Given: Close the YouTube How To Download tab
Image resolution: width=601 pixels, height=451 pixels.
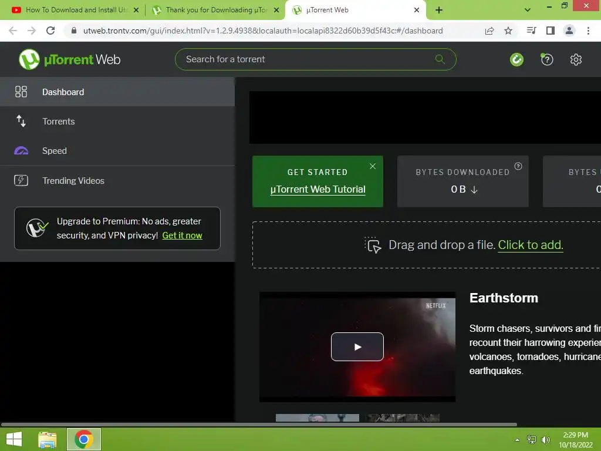Looking at the screenshot, I should tap(136, 10).
